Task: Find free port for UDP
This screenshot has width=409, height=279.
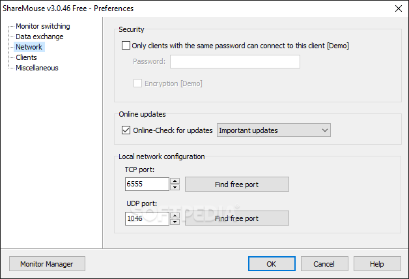Action: (237, 218)
